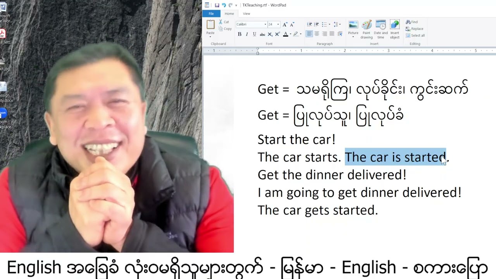Toggle Strikethrough formatting

pos(262,34)
